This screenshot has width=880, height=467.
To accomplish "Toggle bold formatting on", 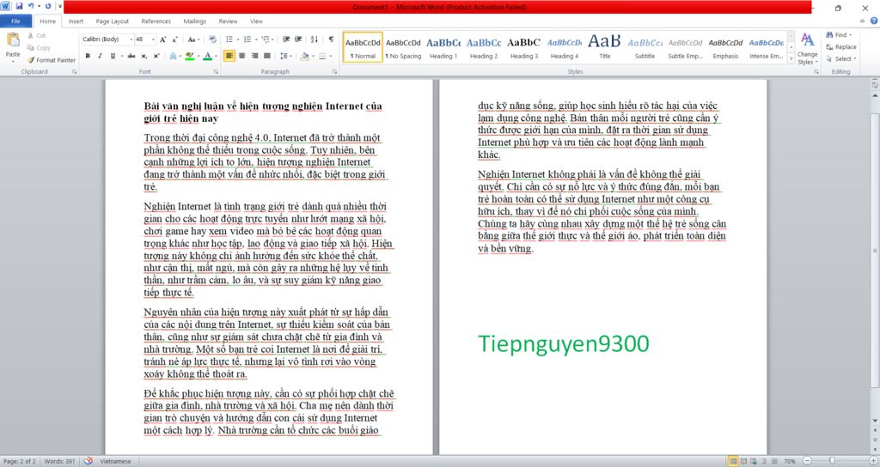I will 88,56.
